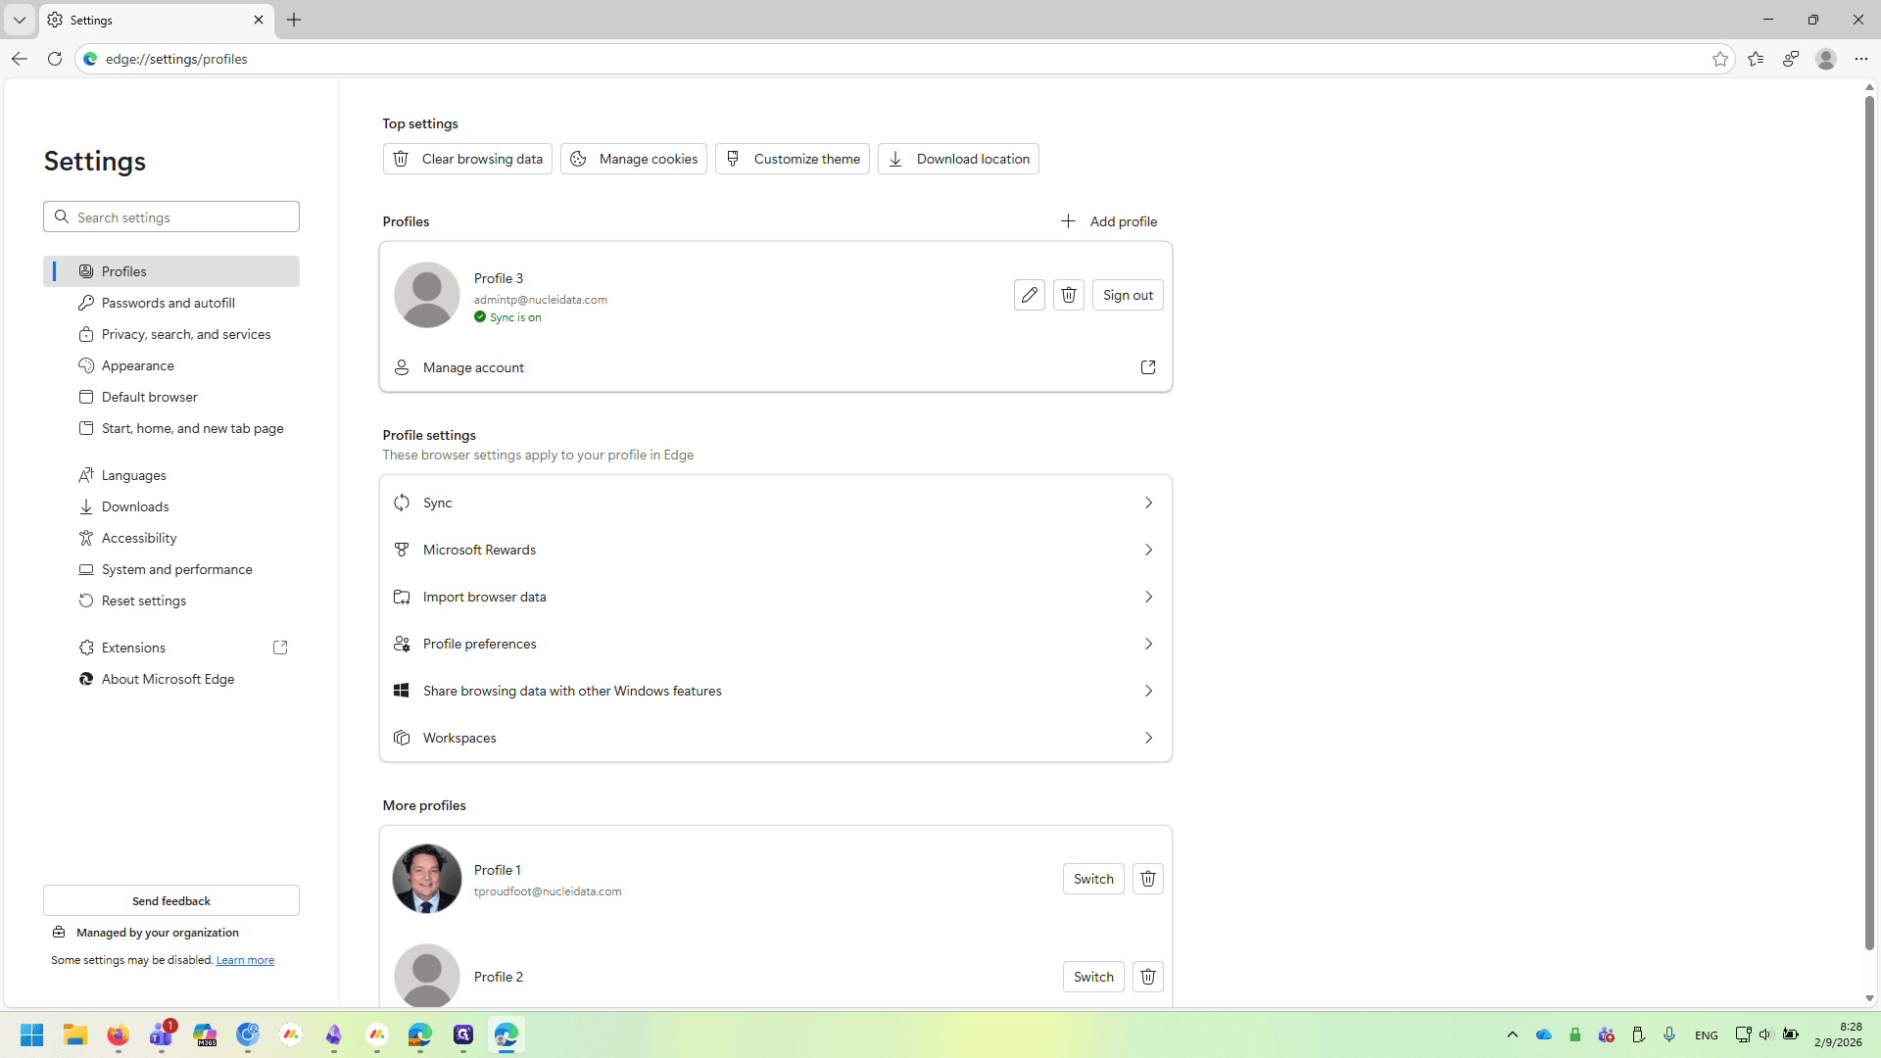Expand the Import browser data row

point(776,597)
